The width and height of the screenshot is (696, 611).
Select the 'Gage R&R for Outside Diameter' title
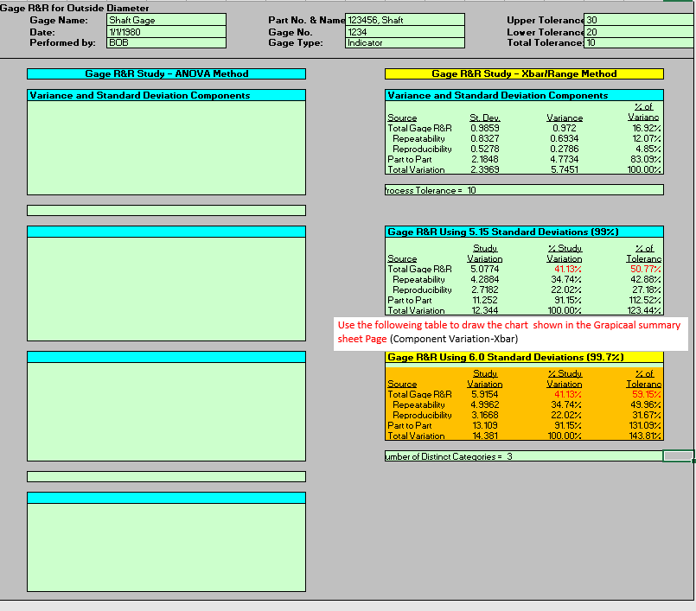click(74, 8)
